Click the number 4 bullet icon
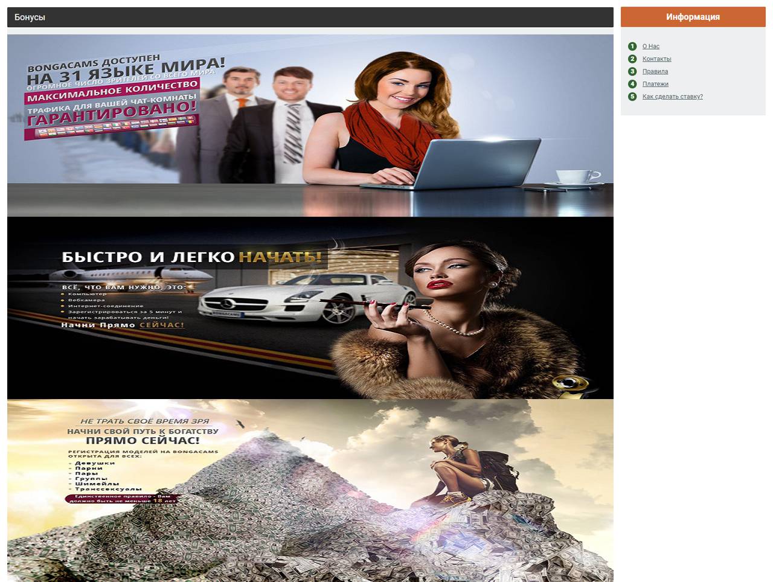The height and width of the screenshot is (582, 773). click(632, 84)
